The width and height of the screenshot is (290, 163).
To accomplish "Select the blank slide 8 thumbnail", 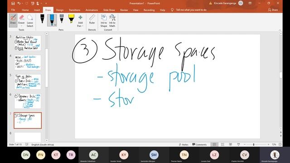I will tap(28, 137).
